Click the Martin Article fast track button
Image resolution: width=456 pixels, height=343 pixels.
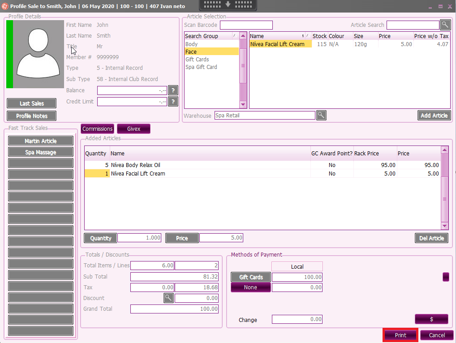click(41, 141)
